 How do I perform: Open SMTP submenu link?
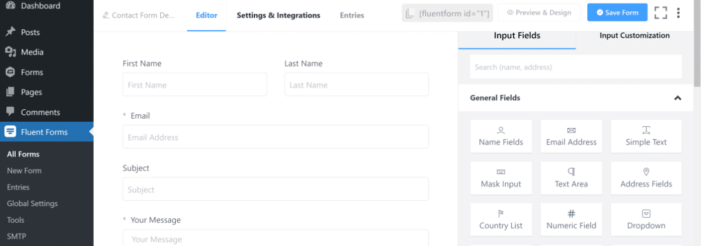[16, 237]
